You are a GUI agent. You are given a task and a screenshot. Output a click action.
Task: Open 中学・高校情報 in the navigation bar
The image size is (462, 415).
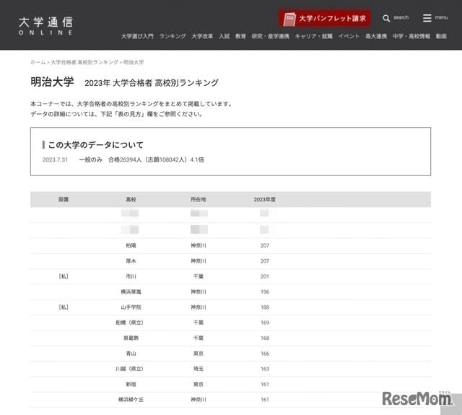pos(411,36)
